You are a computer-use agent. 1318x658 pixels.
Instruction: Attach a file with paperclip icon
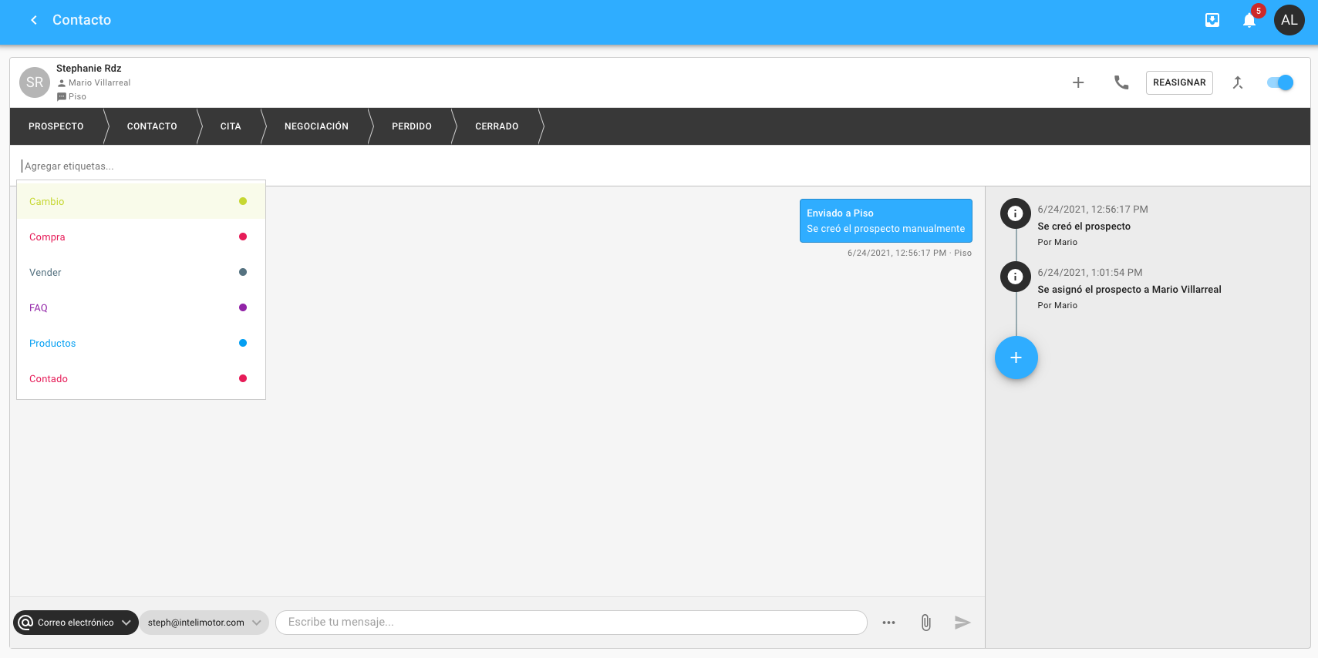coord(925,623)
